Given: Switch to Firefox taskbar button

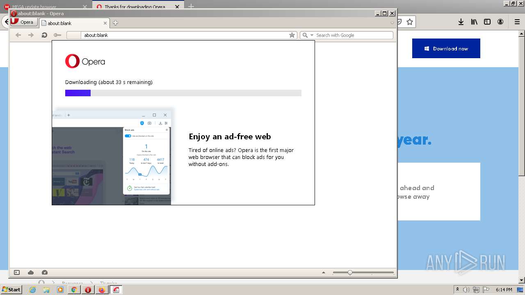Looking at the screenshot, I should pyautogui.click(x=102, y=290).
